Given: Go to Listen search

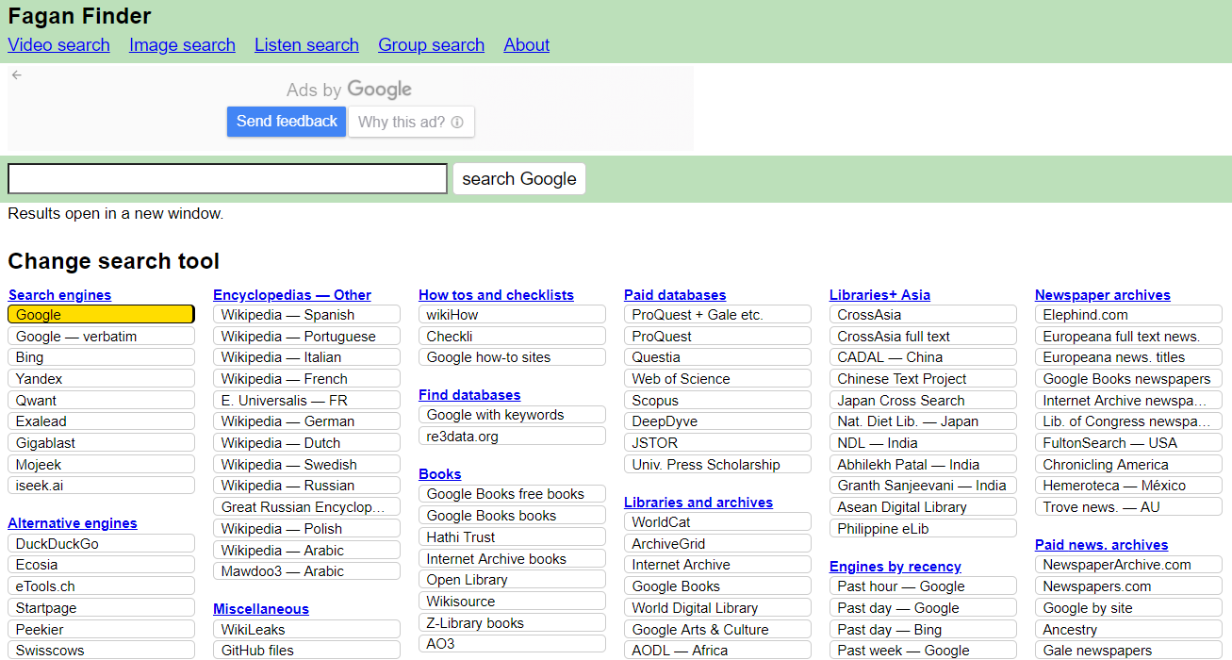Looking at the screenshot, I should [x=306, y=44].
